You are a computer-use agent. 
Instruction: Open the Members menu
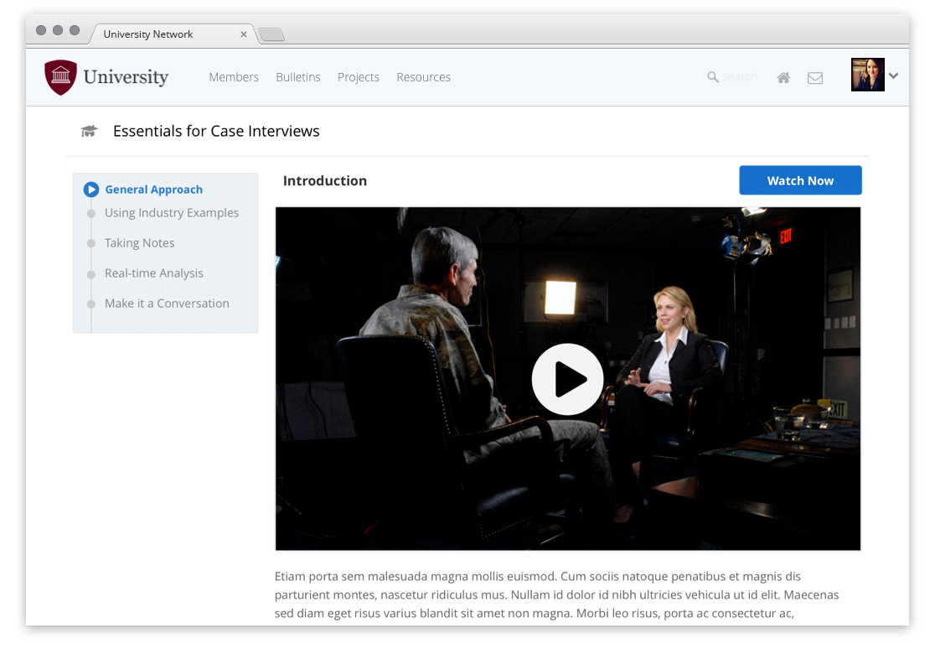[234, 77]
